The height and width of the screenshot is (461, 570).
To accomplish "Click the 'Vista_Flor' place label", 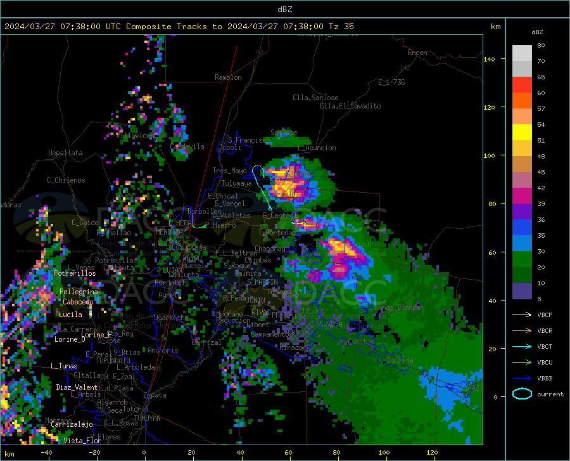I will [x=82, y=441].
